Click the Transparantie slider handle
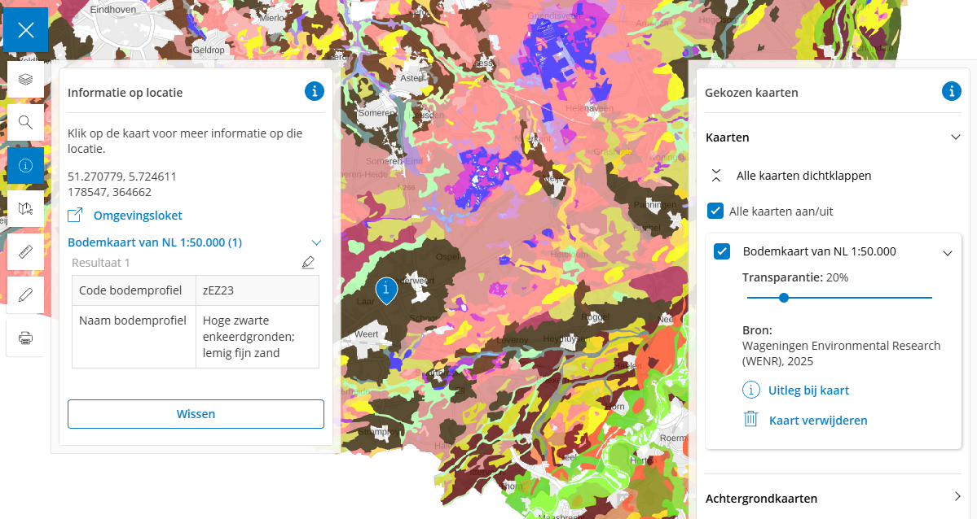Viewport: 977px width, 519px height. pyautogui.click(x=784, y=298)
